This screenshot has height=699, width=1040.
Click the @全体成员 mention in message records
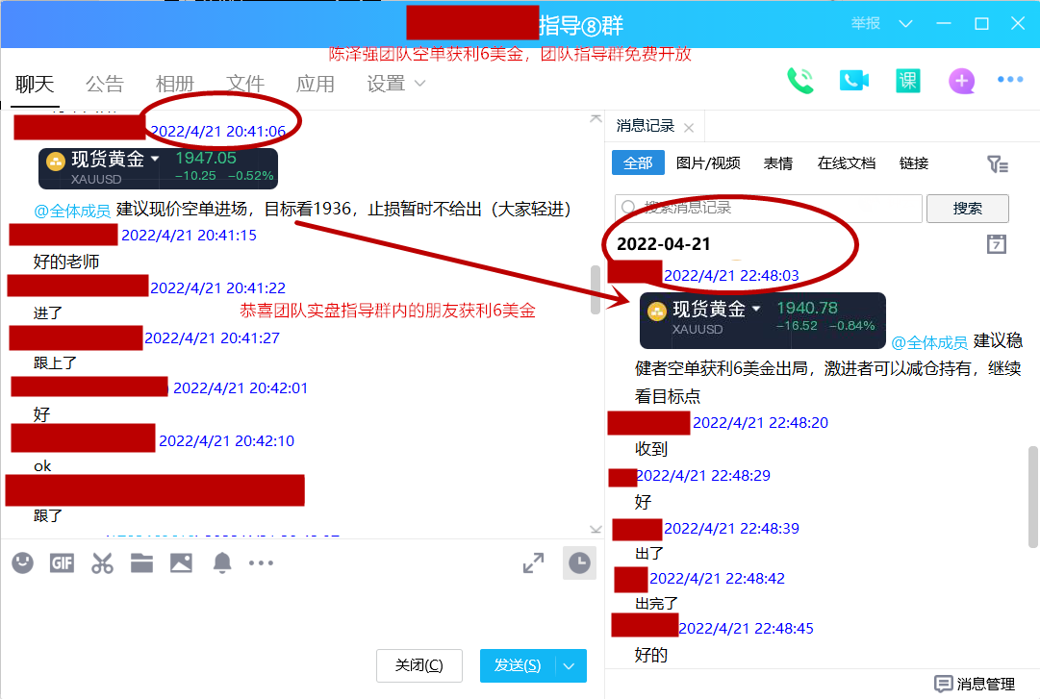[x=929, y=342]
